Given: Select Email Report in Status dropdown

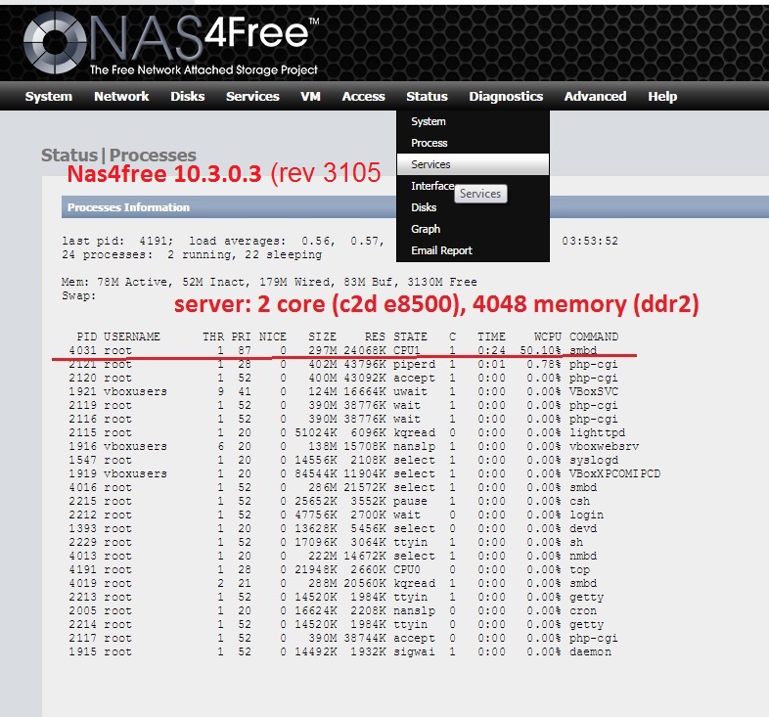Looking at the screenshot, I should [473, 250].
